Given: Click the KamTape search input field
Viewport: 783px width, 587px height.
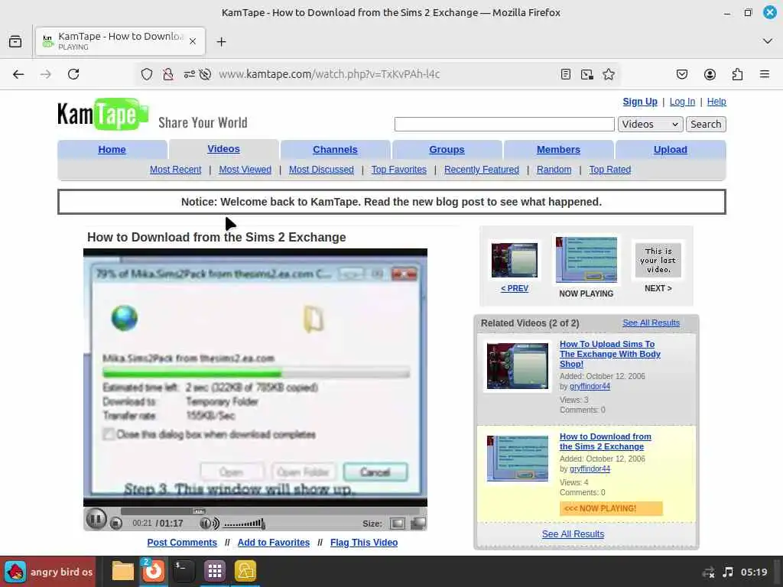Looking at the screenshot, I should 505,125.
